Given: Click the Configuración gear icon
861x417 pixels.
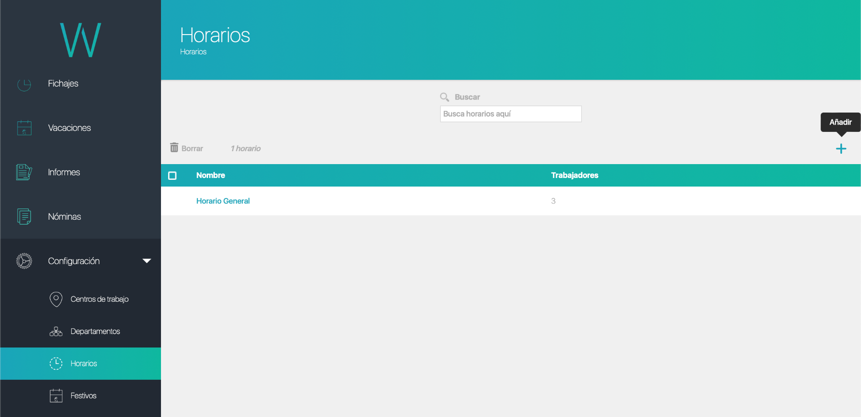Looking at the screenshot, I should (x=24, y=261).
